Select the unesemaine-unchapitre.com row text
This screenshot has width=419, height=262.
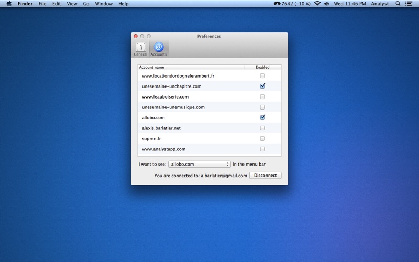tap(172, 86)
